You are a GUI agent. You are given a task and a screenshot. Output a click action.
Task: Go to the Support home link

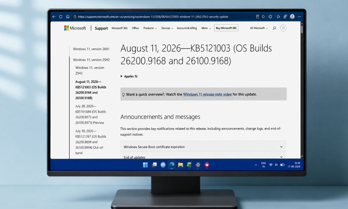point(101,28)
